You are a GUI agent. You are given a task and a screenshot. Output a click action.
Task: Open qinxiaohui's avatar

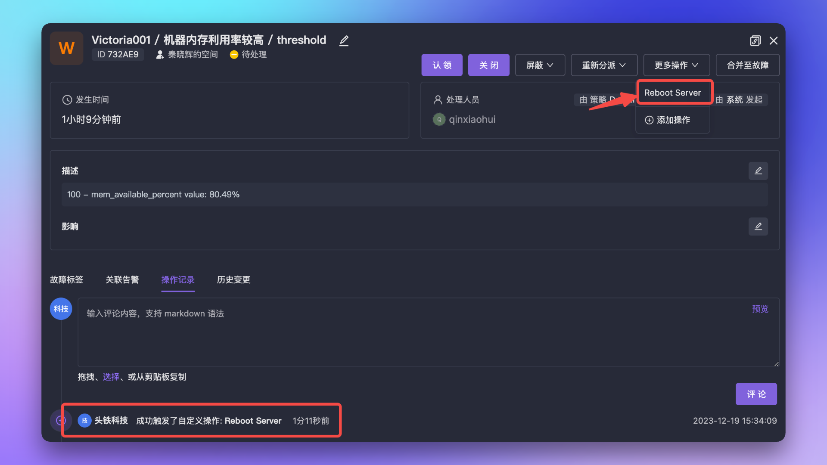(439, 119)
